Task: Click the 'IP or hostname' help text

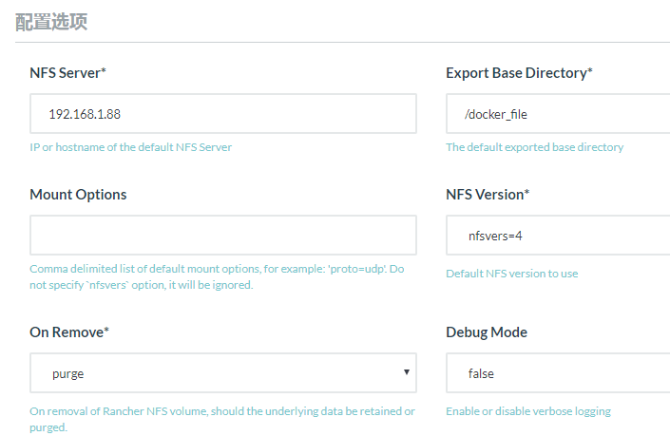Action: (x=130, y=147)
